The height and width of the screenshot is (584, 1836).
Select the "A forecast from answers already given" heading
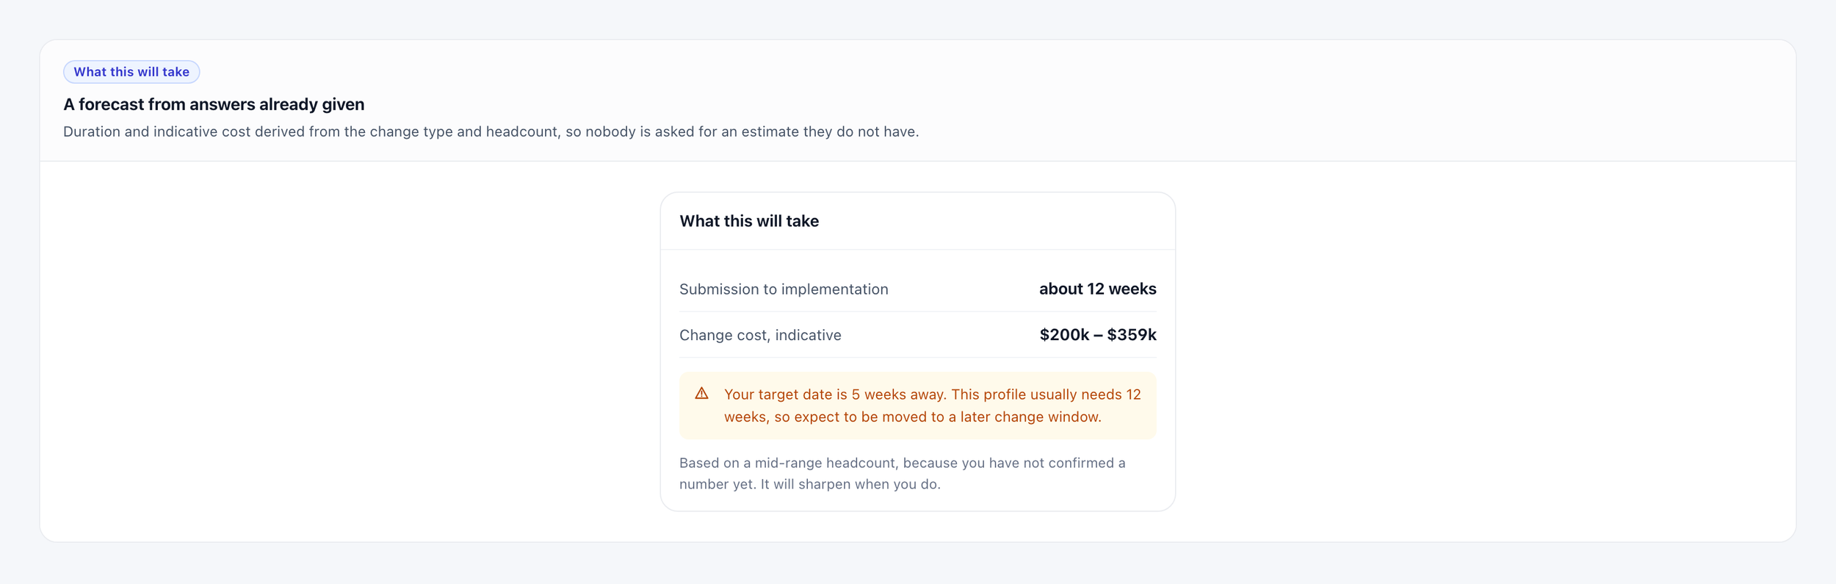coord(214,104)
